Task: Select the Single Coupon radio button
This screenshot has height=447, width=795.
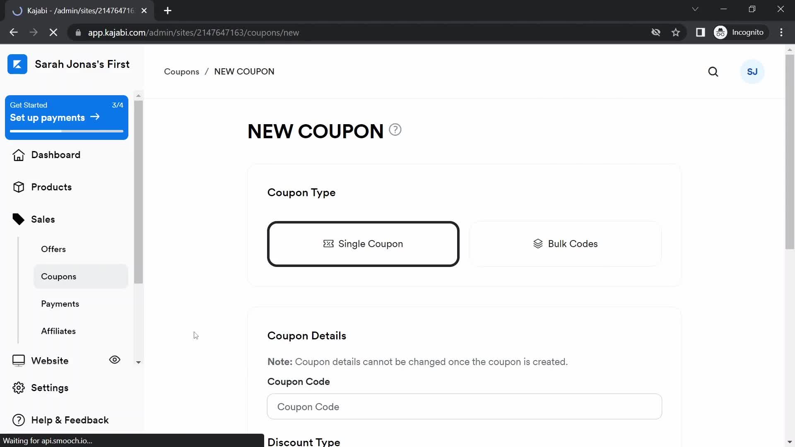Action: click(363, 244)
